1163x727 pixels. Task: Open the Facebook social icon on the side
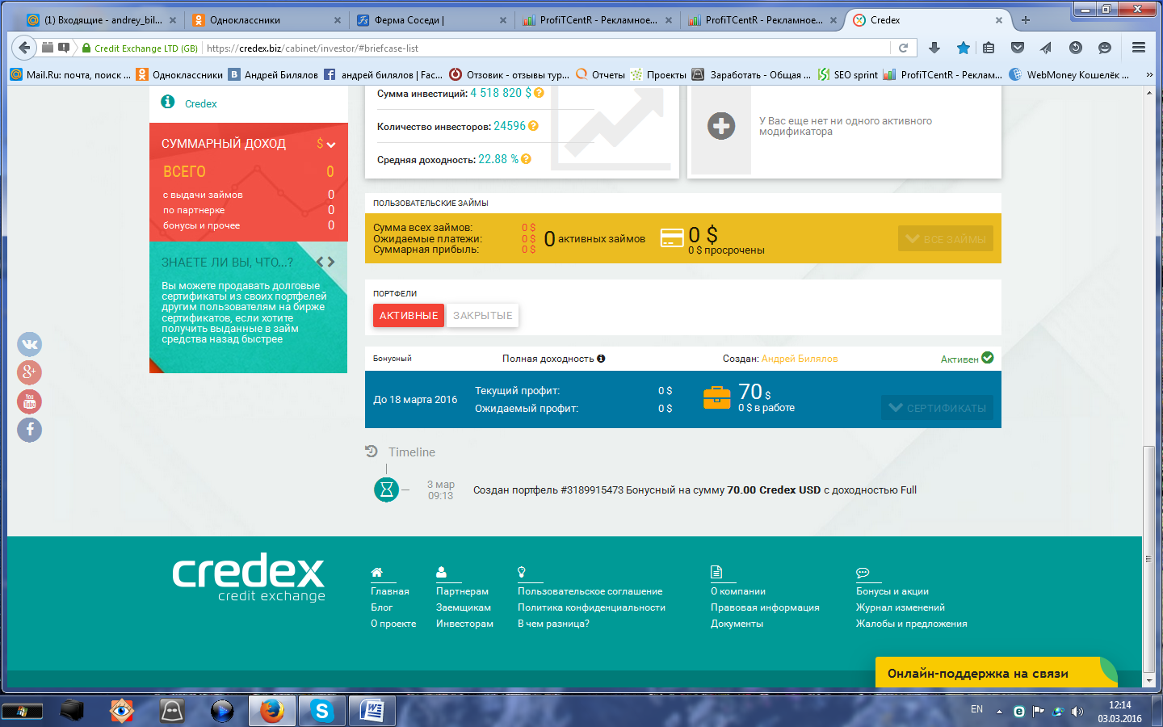tap(30, 430)
